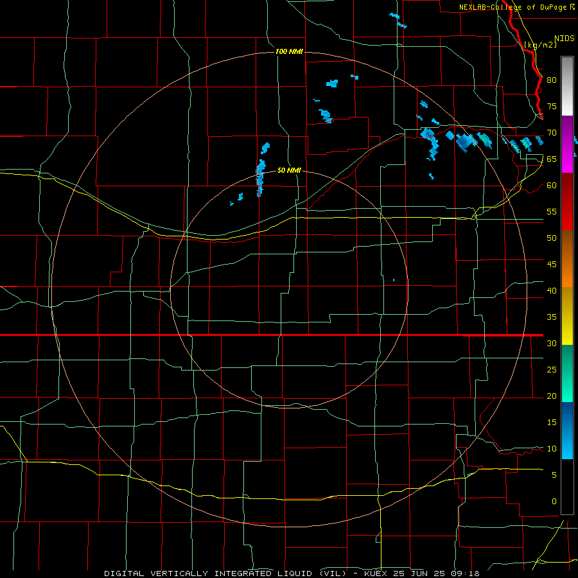
Task: Click the 'NIDS' label above color scale
Action: point(565,39)
